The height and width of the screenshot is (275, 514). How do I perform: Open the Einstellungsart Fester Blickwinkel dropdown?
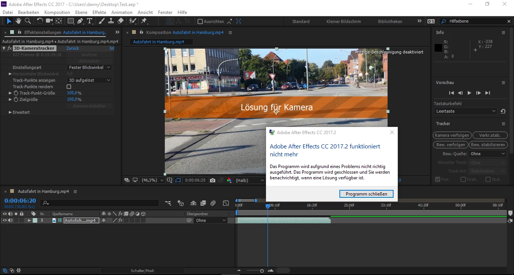tap(89, 67)
